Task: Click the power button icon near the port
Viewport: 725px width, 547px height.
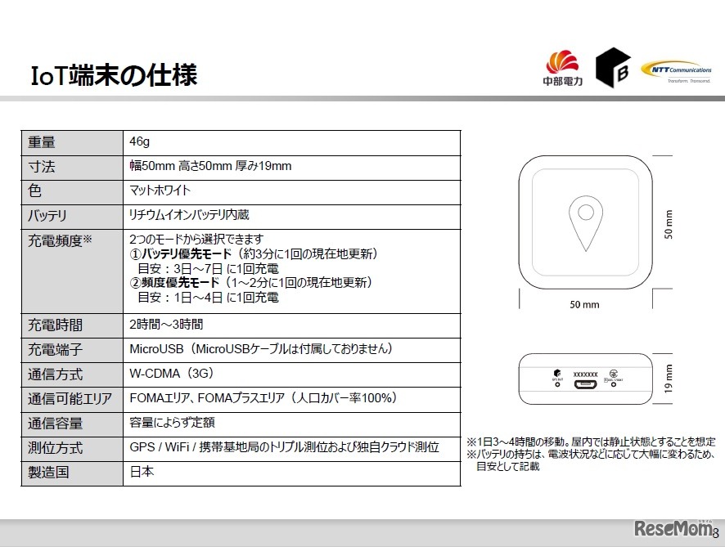Action: [x=613, y=374]
